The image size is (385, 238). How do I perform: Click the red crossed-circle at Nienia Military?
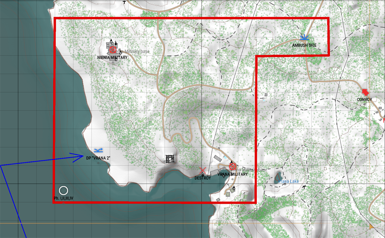[x=113, y=50]
